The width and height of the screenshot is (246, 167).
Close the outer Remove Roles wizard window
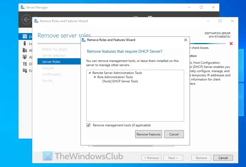click(232, 21)
